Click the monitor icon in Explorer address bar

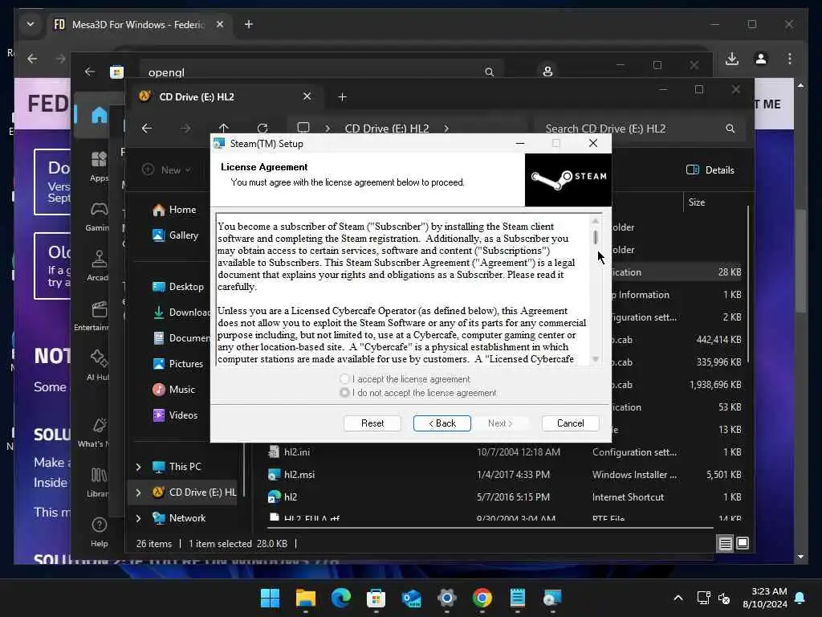(303, 128)
